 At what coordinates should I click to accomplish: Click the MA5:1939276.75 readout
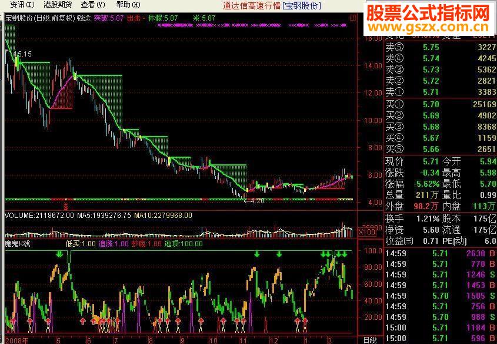[104, 216]
